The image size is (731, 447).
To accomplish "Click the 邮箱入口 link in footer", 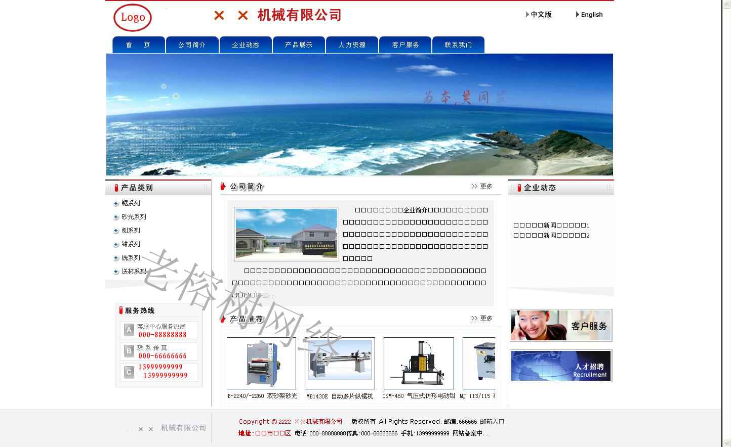I will 492,422.
